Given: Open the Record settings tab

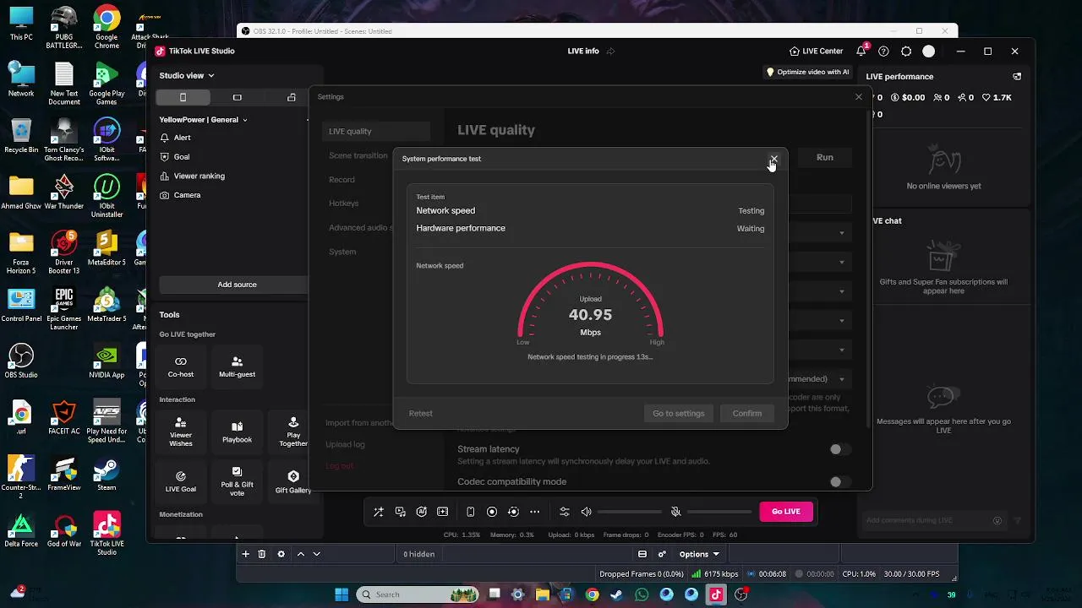Looking at the screenshot, I should (x=342, y=179).
